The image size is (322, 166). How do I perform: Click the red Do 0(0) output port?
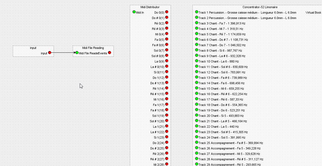tap(167, 12)
